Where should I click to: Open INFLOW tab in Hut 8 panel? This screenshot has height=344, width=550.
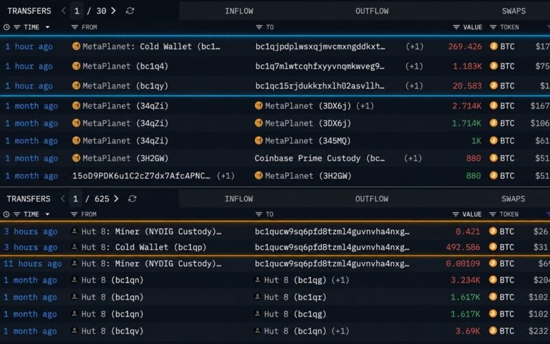coord(239,199)
